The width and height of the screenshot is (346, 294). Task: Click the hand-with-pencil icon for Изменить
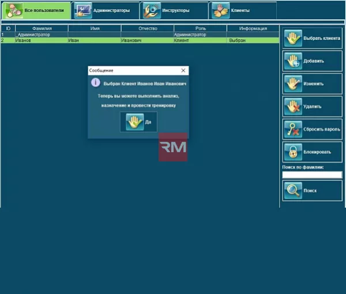(293, 84)
